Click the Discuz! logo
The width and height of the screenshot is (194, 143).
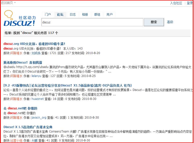(20, 18)
